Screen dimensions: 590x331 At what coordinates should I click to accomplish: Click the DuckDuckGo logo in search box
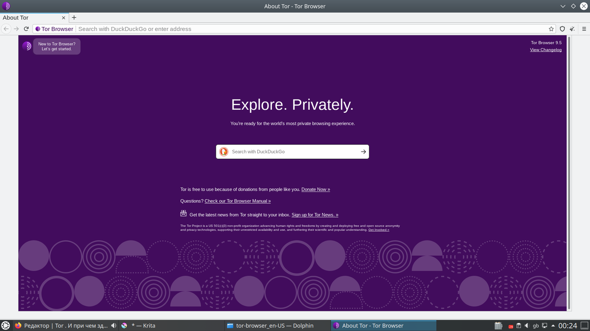[223, 152]
